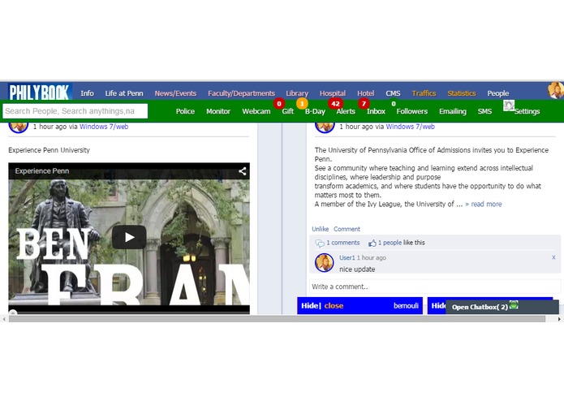Delete the nice update comment with x
The height and width of the screenshot is (401, 564).
[x=553, y=257]
